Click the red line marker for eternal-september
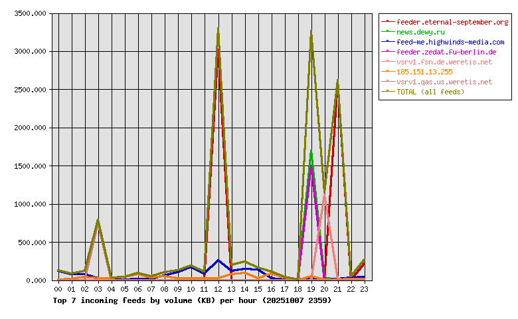The height and width of the screenshot is (319, 518). tap(388, 21)
